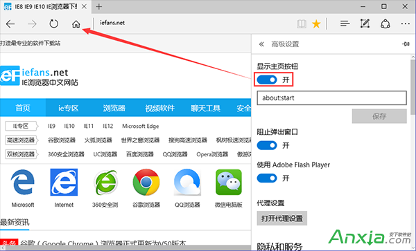Open the 浏览器 navigation item
Screen dimensions: 416x251
pyautogui.click(x=114, y=108)
